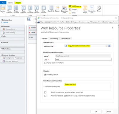Check Restrict cross-frame scripting option
The width and height of the screenshot is (119, 114).
(x=45, y=92)
